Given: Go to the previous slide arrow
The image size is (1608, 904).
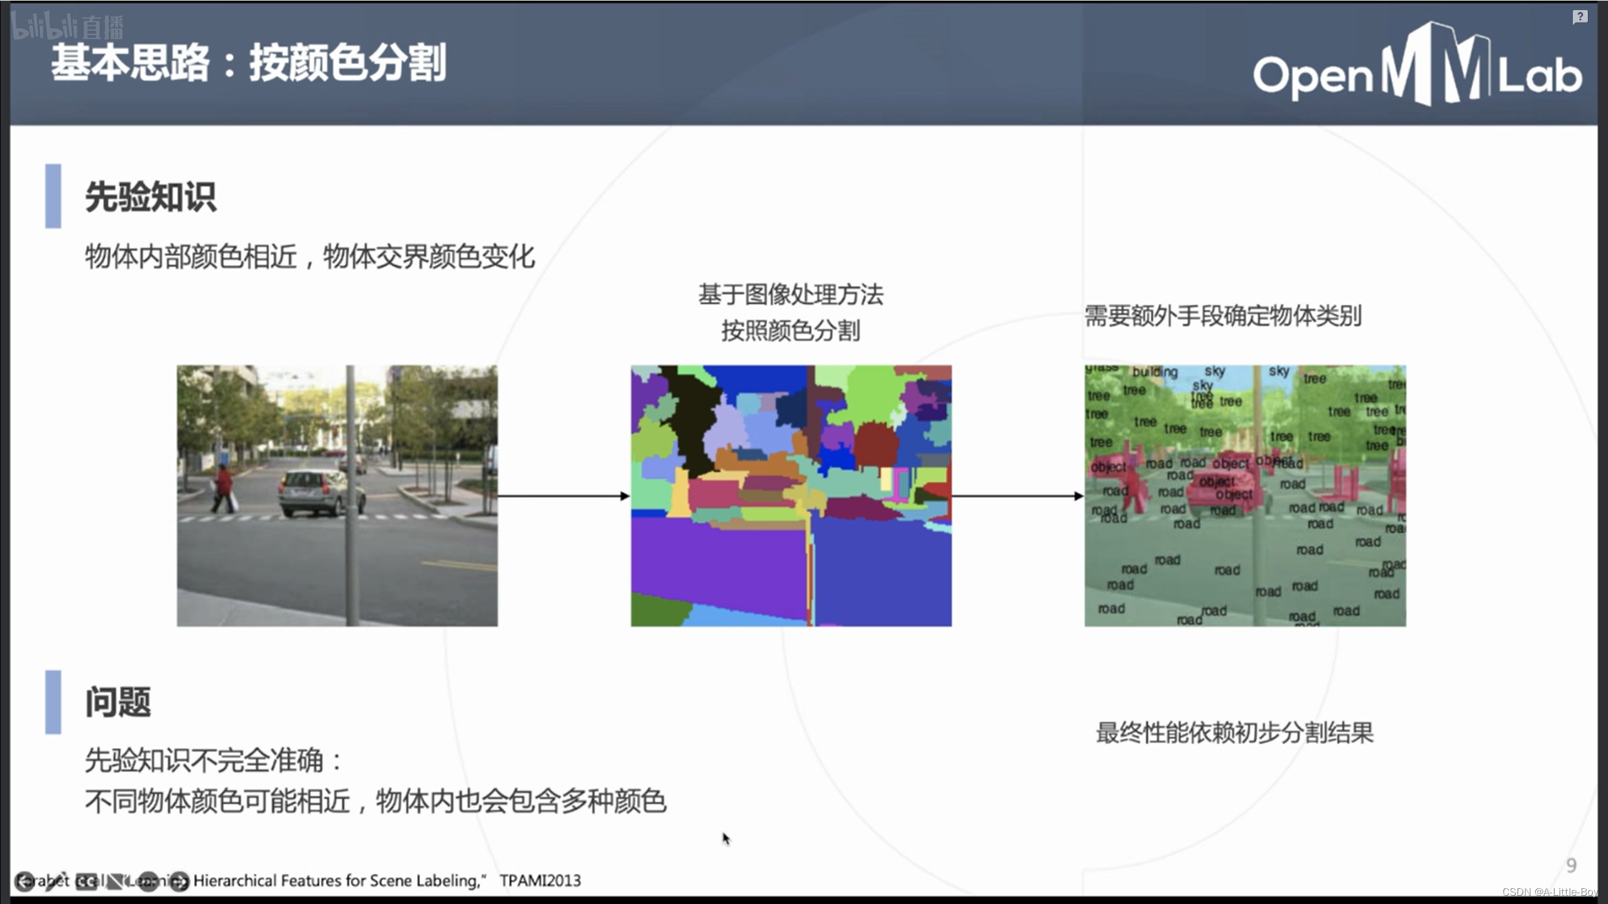Looking at the screenshot, I should (24, 881).
